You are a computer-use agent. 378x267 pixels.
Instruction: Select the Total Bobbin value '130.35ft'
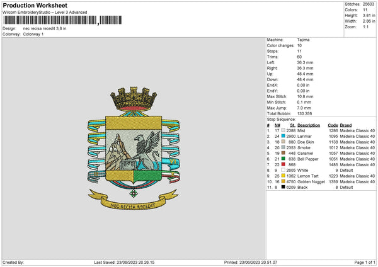304,113
